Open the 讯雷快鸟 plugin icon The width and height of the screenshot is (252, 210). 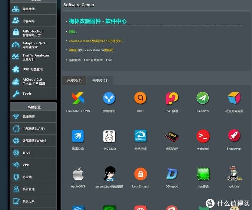[x=78, y=136]
